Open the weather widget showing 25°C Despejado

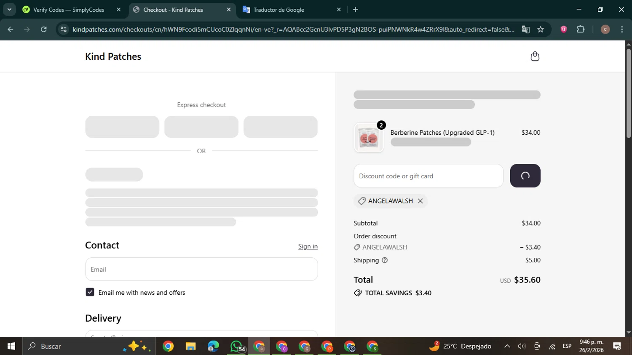[x=460, y=346]
